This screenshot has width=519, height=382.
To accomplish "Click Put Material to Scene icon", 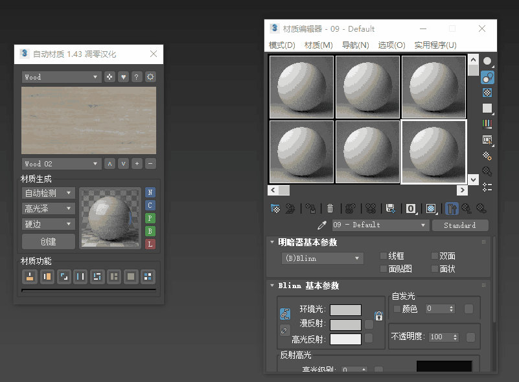I will click(x=290, y=208).
